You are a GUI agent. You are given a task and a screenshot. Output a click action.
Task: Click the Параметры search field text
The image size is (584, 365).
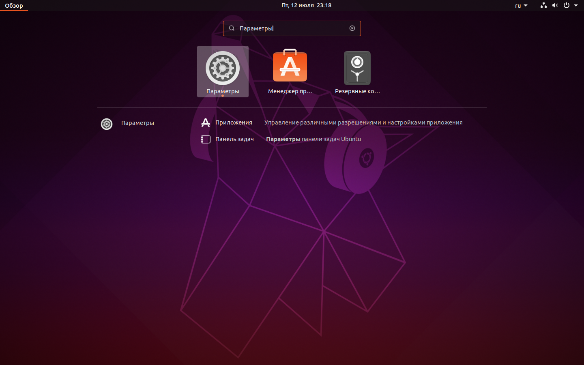[256, 28]
